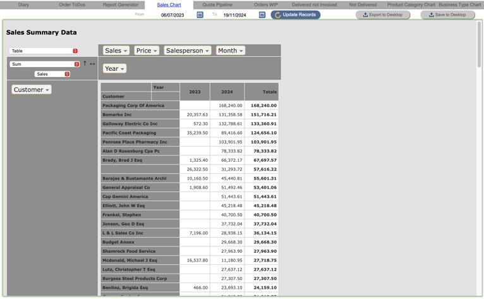Viewport: 484px width, 299px height.
Task: Click the vertical sort arrow icon
Action: coord(85,64)
